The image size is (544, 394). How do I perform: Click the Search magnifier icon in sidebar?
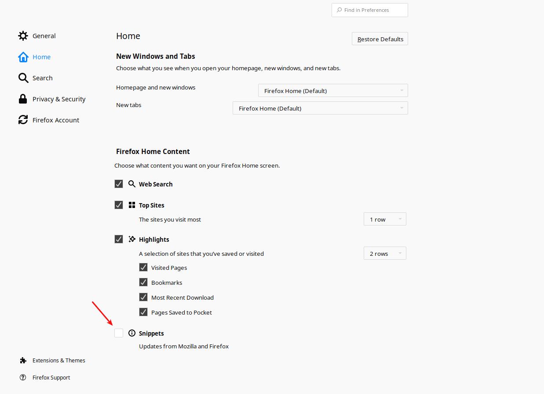pos(23,78)
